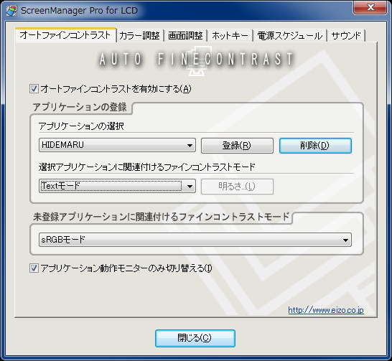Click the ScreenManager Pro for LCD title
Image resolution: width=392 pixels, height=361 pixels.
79,11
